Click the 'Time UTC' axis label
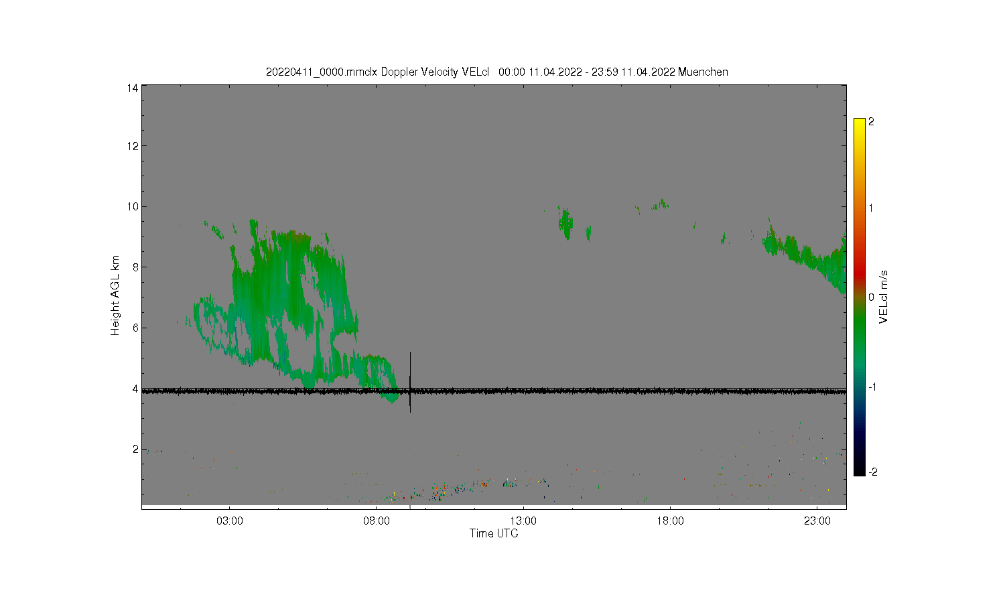Screen dimensions: 1005x603 coord(494,533)
